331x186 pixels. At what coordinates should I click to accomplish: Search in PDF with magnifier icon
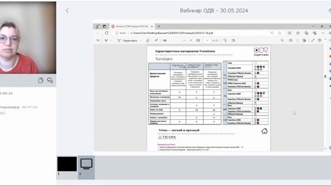pos(282,40)
